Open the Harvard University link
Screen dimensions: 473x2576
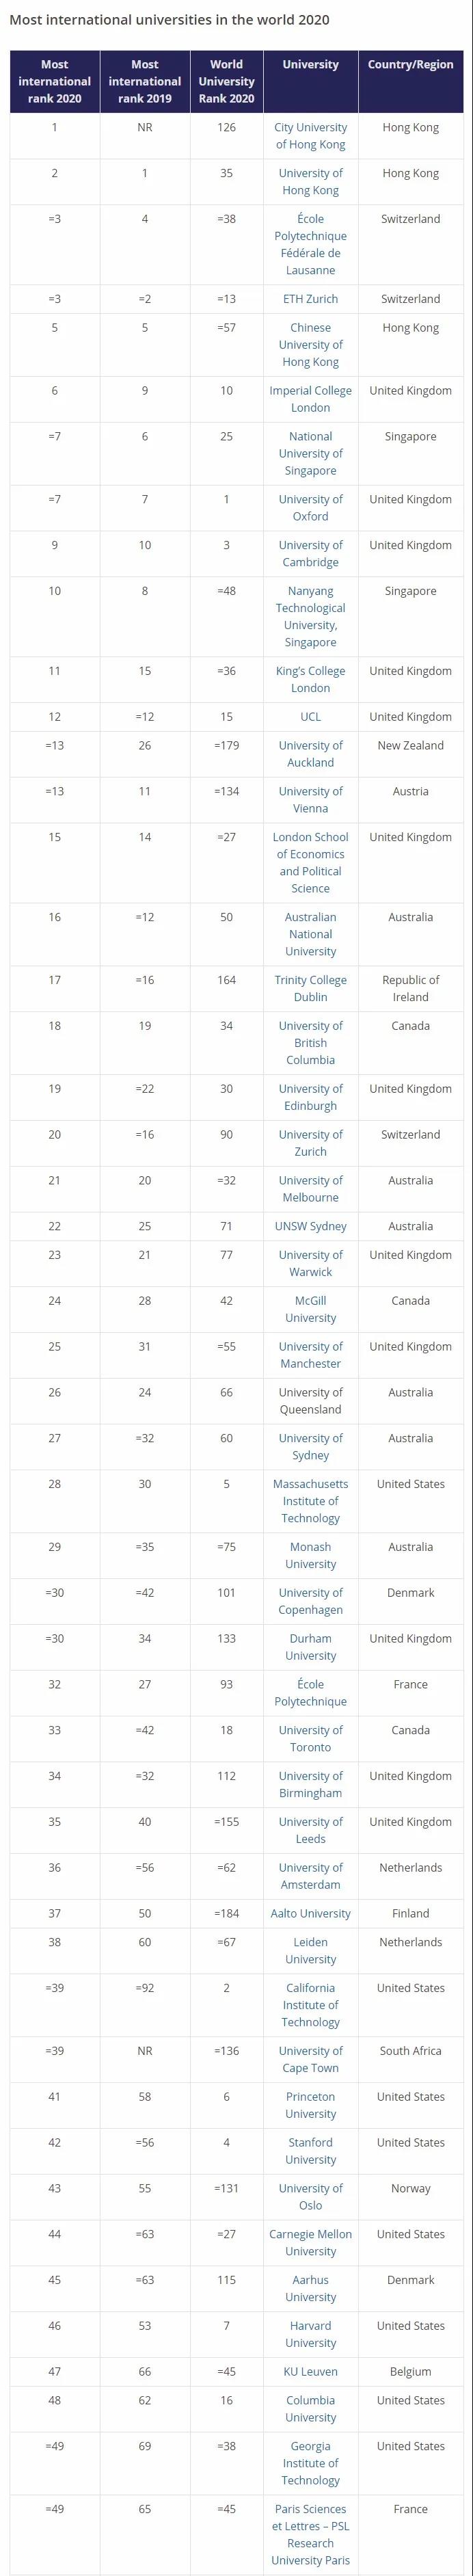[x=310, y=2334]
